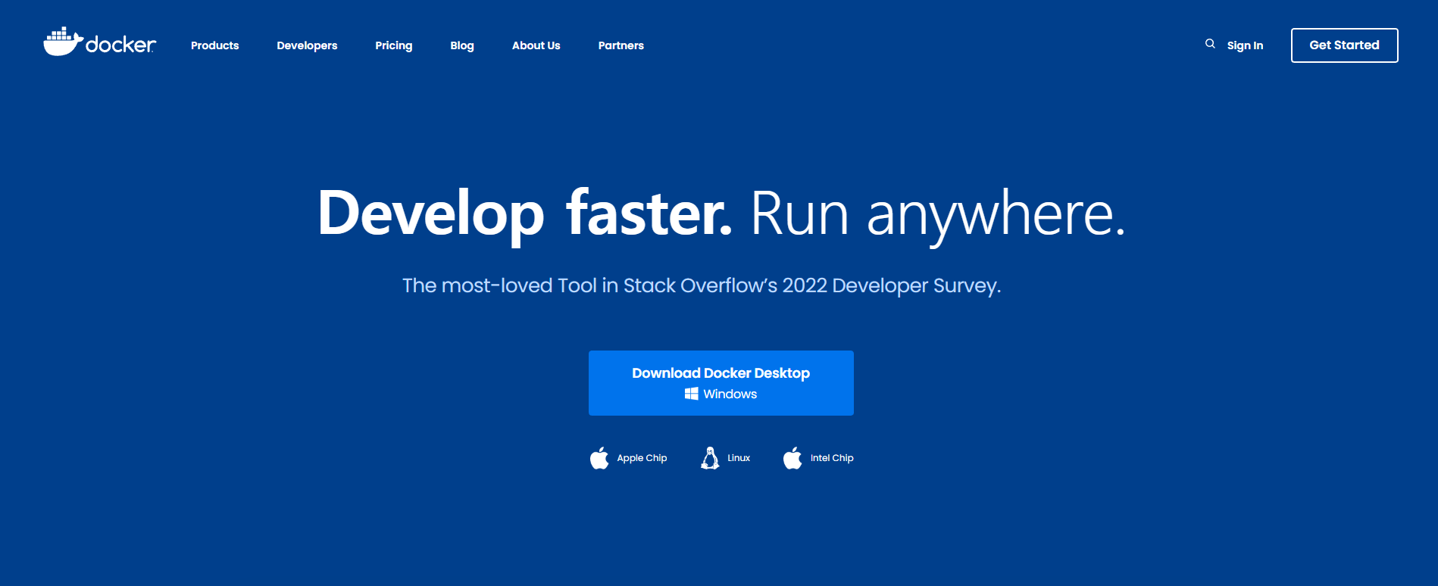Open the Products menu

pos(215,45)
